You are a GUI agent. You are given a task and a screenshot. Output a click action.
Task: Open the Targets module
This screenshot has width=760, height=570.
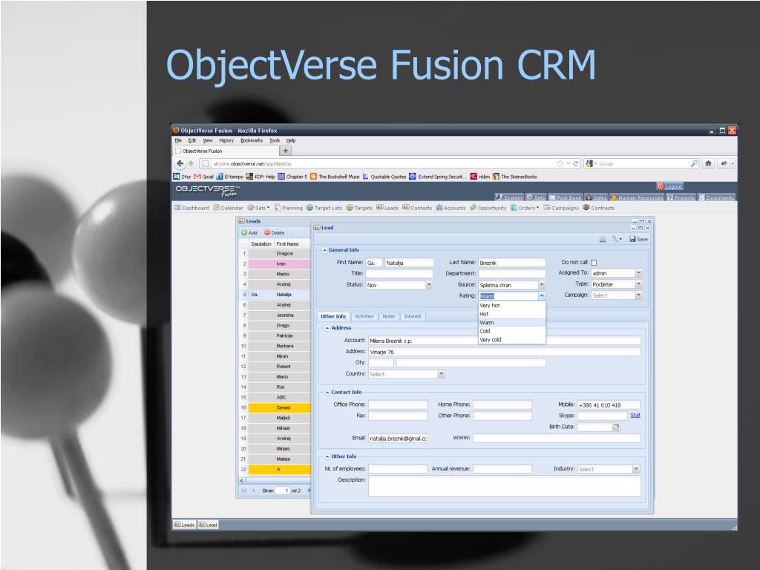point(359,208)
